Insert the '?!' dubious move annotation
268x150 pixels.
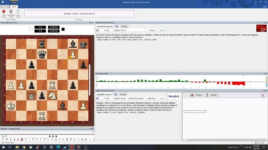[37, 139]
